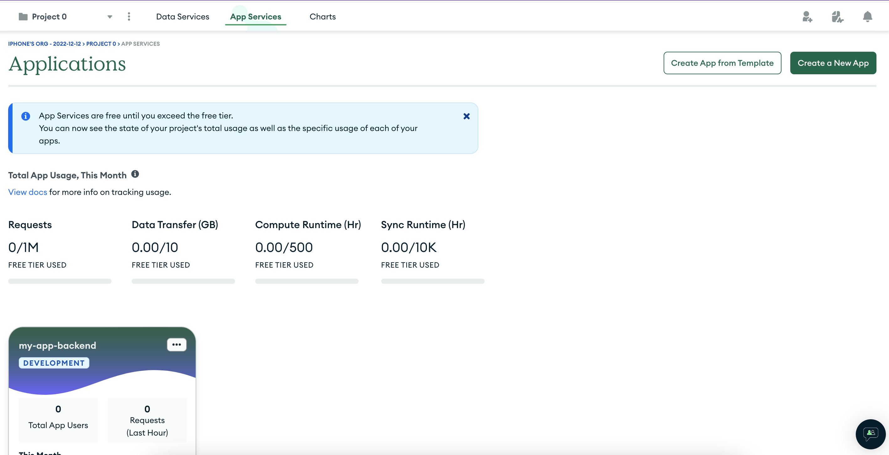This screenshot has width=889, height=455.
Task: Open my-app-backend card ellipsis menu
Action: [177, 345]
